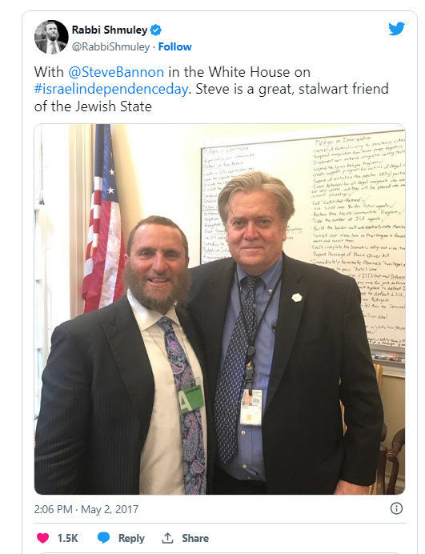Click the share upload arrow icon

167,538
